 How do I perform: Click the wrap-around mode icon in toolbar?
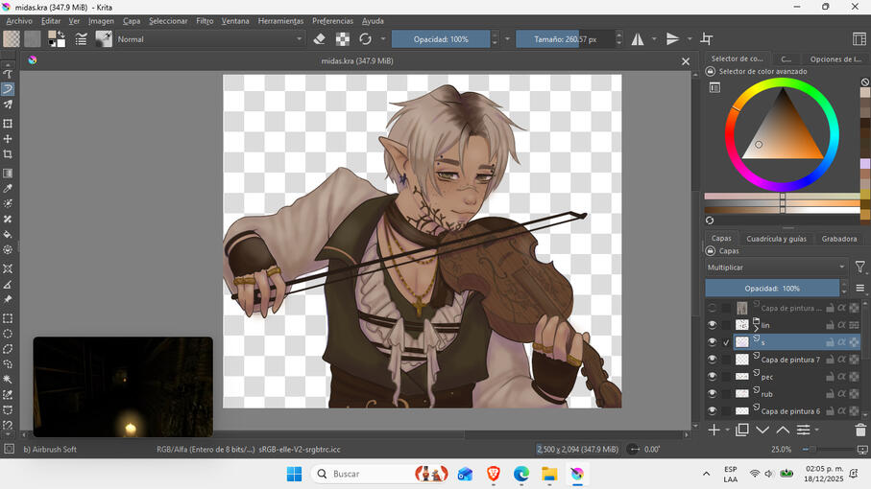(x=707, y=38)
